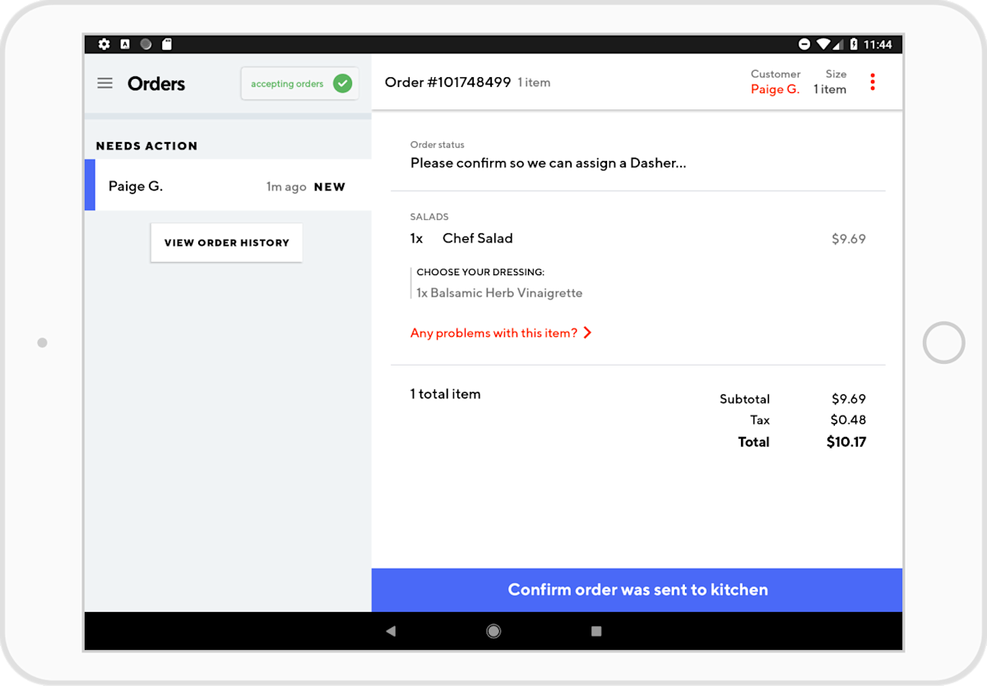The height and width of the screenshot is (686, 987).
Task: Click Confirm order was sent to kitchen
Action: tap(637, 590)
